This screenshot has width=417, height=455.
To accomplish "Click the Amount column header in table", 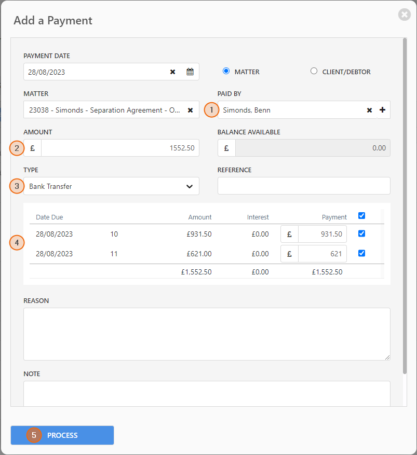I will click(x=200, y=217).
